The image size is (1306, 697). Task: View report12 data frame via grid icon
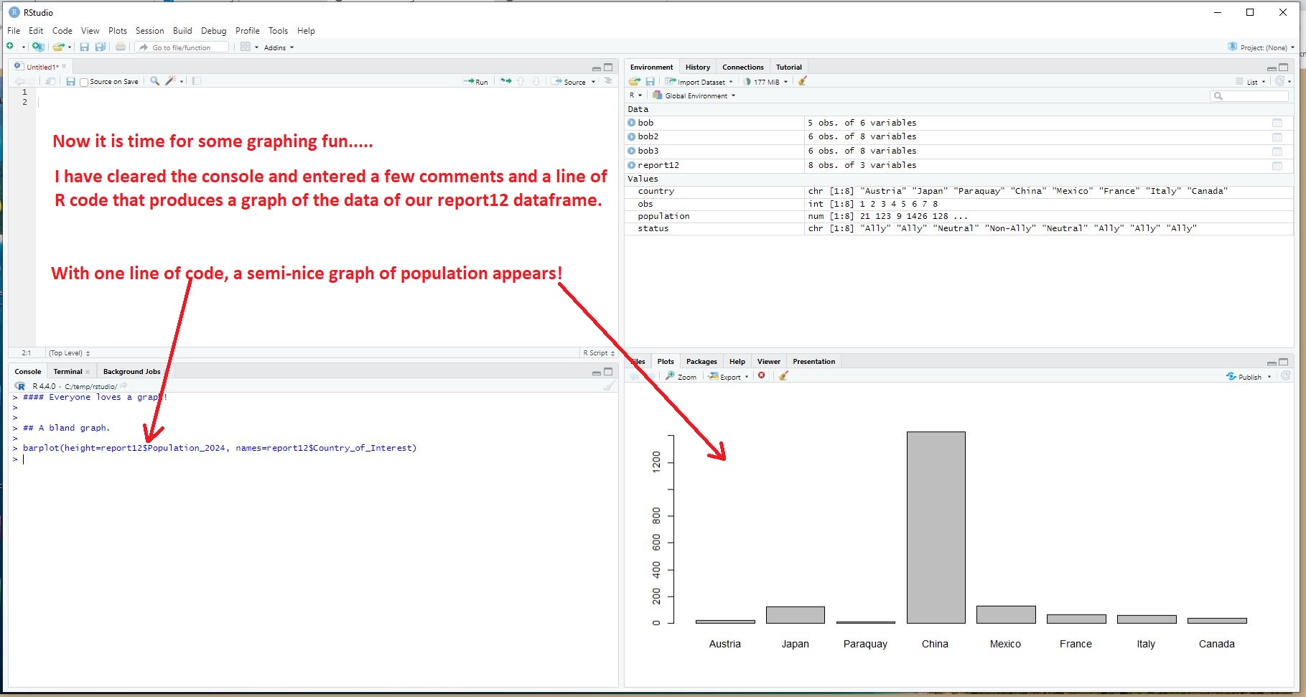click(1277, 166)
